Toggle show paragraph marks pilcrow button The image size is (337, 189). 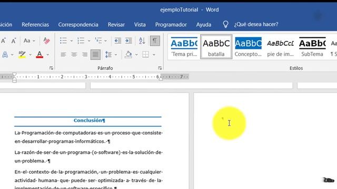click(155, 40)
